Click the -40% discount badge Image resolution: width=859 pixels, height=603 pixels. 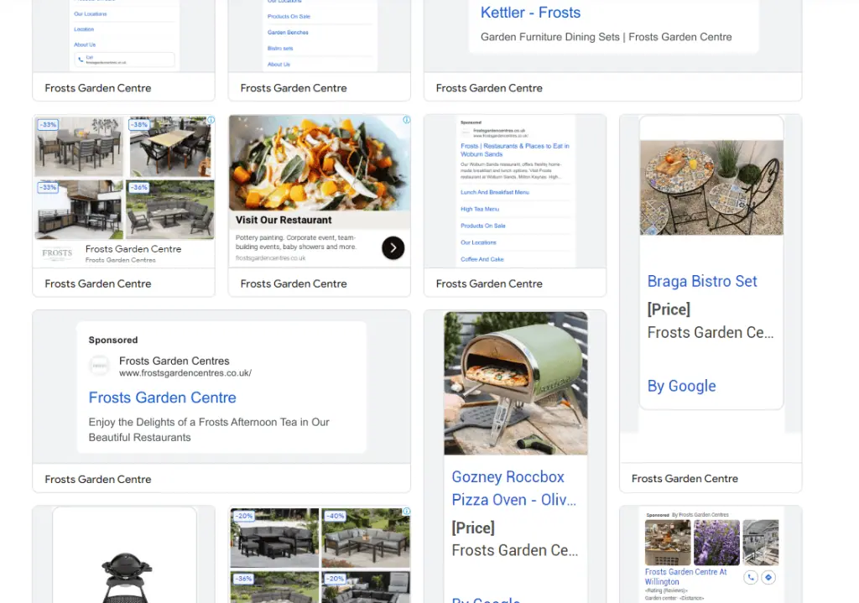click(x=336, y=516)
